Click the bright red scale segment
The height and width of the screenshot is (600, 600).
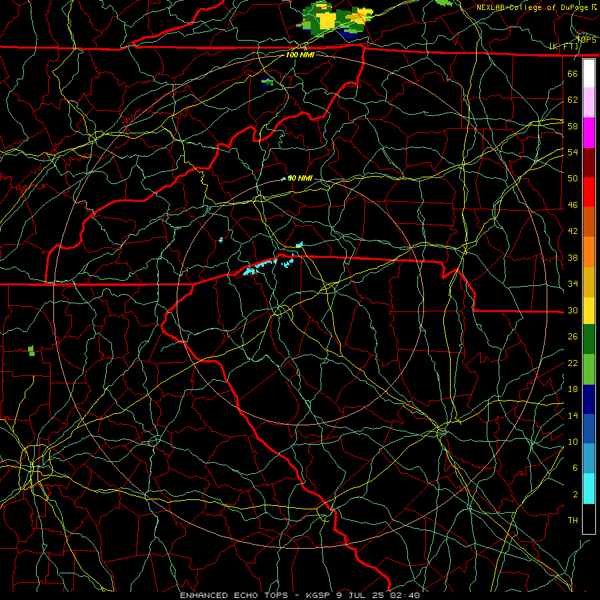pos(589,192)
